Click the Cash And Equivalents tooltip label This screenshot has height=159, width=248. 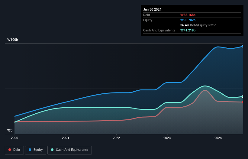[x=159, y=30]
